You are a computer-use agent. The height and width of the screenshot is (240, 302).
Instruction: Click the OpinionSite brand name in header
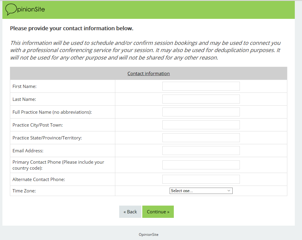31,10
